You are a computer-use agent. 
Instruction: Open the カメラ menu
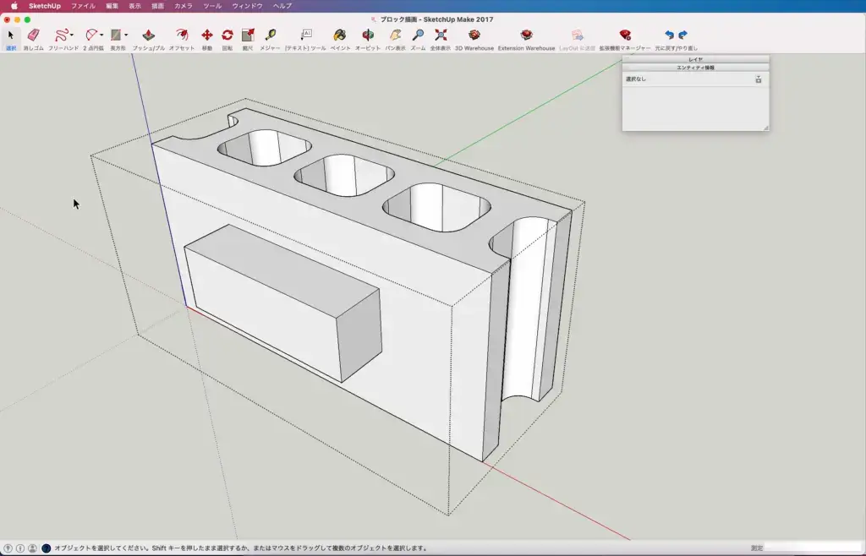pyautogui.click(x=184, y=6)
